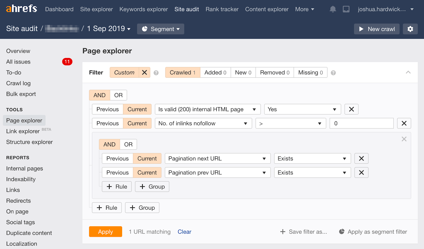The height and width of the screenshot is (249, 424).
Task: Remove the Pagination next URL rule
Action: point(361,158)
